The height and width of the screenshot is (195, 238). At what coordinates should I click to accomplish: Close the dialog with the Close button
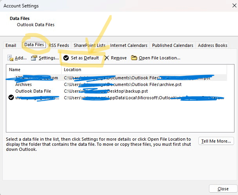coord(223,189)
